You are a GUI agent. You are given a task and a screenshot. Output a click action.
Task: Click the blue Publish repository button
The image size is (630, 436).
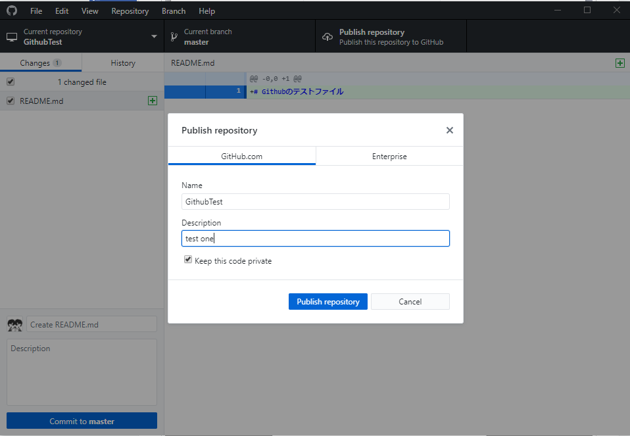pyautogui.click(x=327, y=301)
